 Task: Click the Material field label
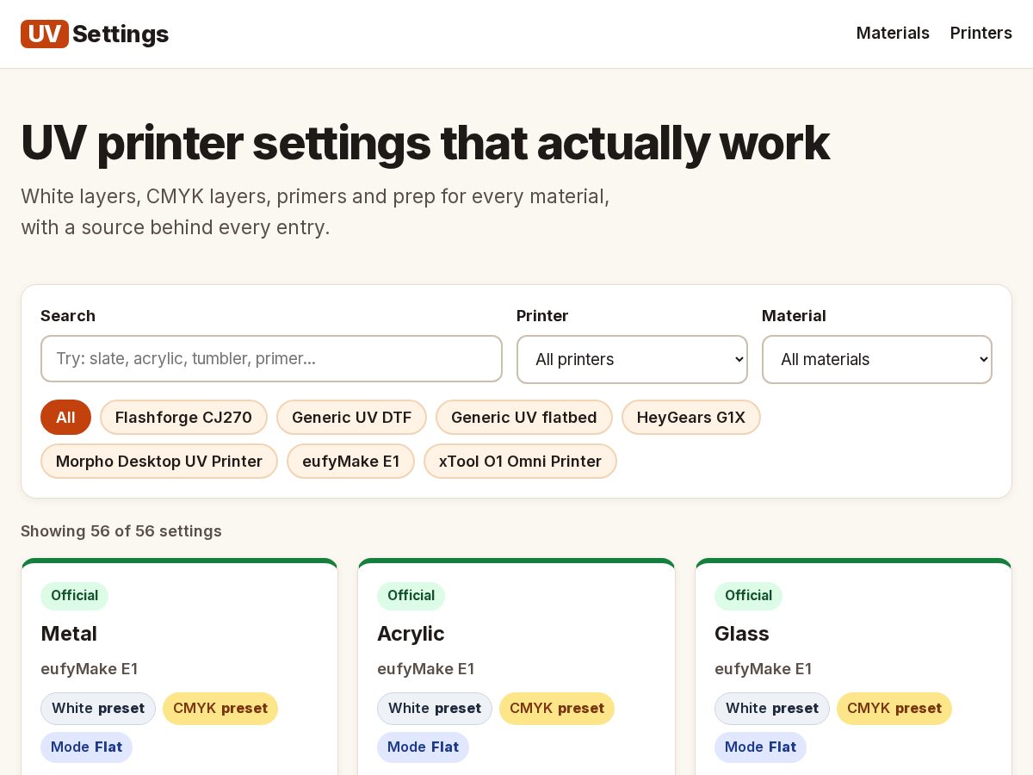[x=794, y=316]
